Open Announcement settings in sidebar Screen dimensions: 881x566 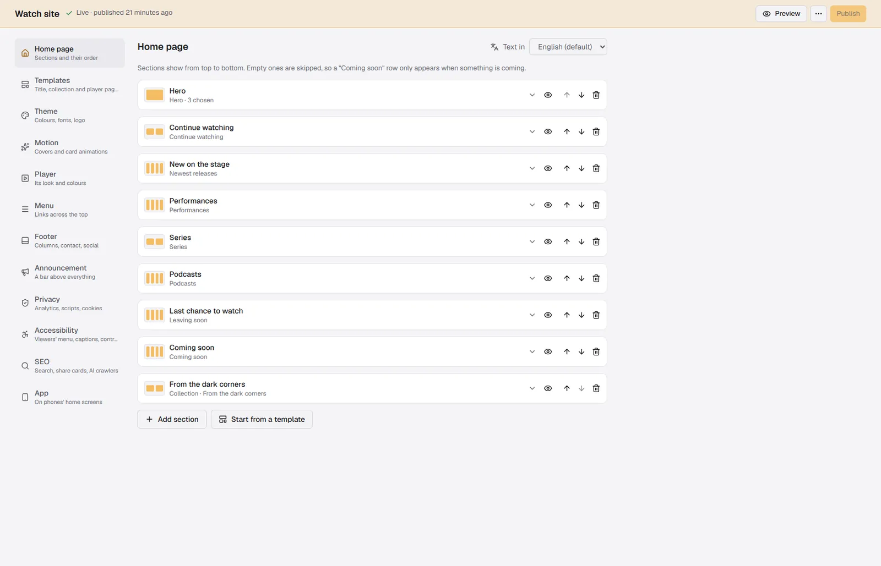[70, 272]
